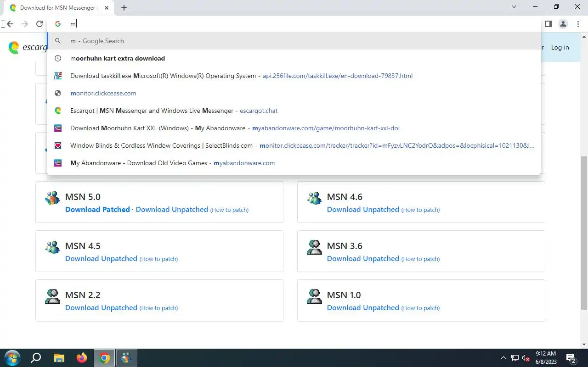The width and height of the screenshot is (588, 367).
Task: Click the MSN 3.6 buddy icon
Action: pyautogui.click(x=314, y=247)
